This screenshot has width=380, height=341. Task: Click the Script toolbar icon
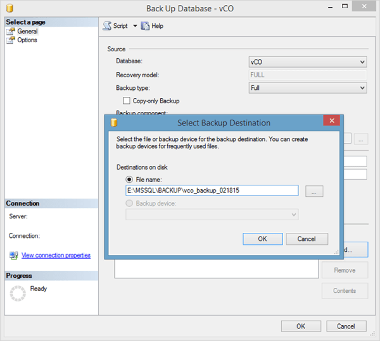(107, 26)
